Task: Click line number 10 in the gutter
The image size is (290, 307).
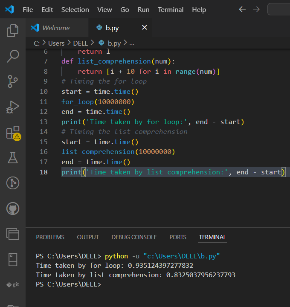Action: click(x=43, y=91)
